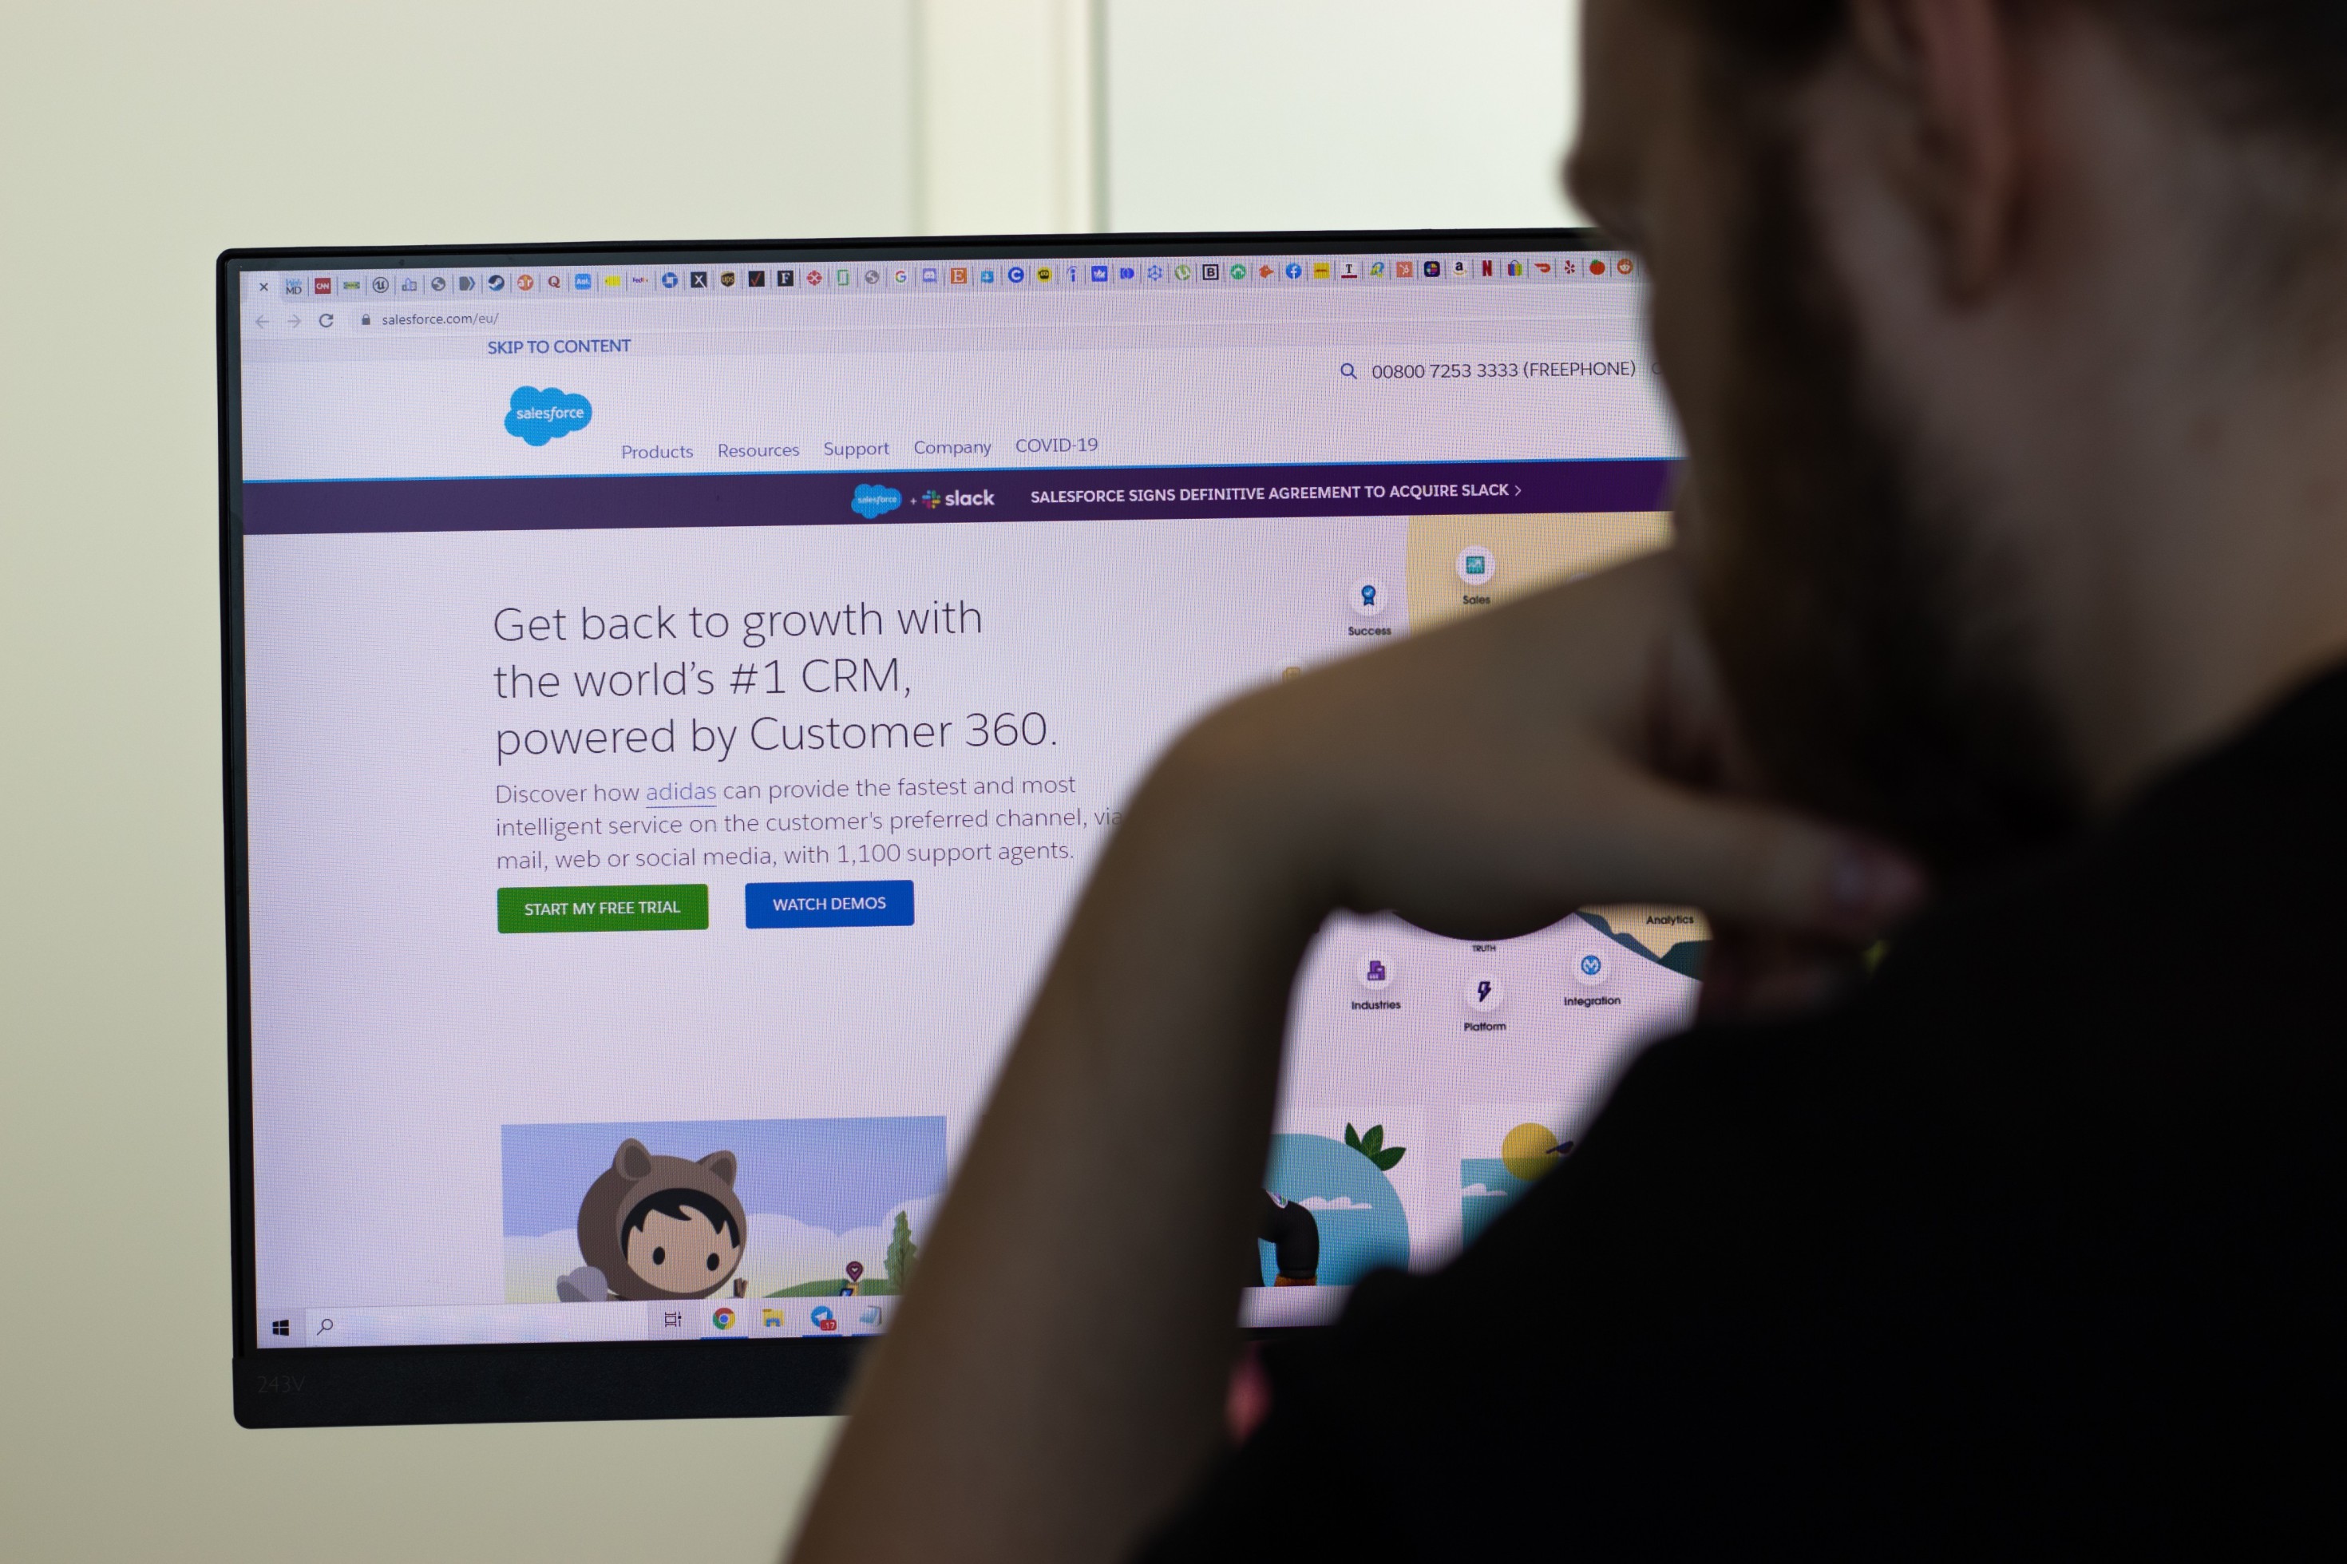Click the Products menu item
Image resolution: width=2347 pixels, height=1564 pixels.
(655, 447)
